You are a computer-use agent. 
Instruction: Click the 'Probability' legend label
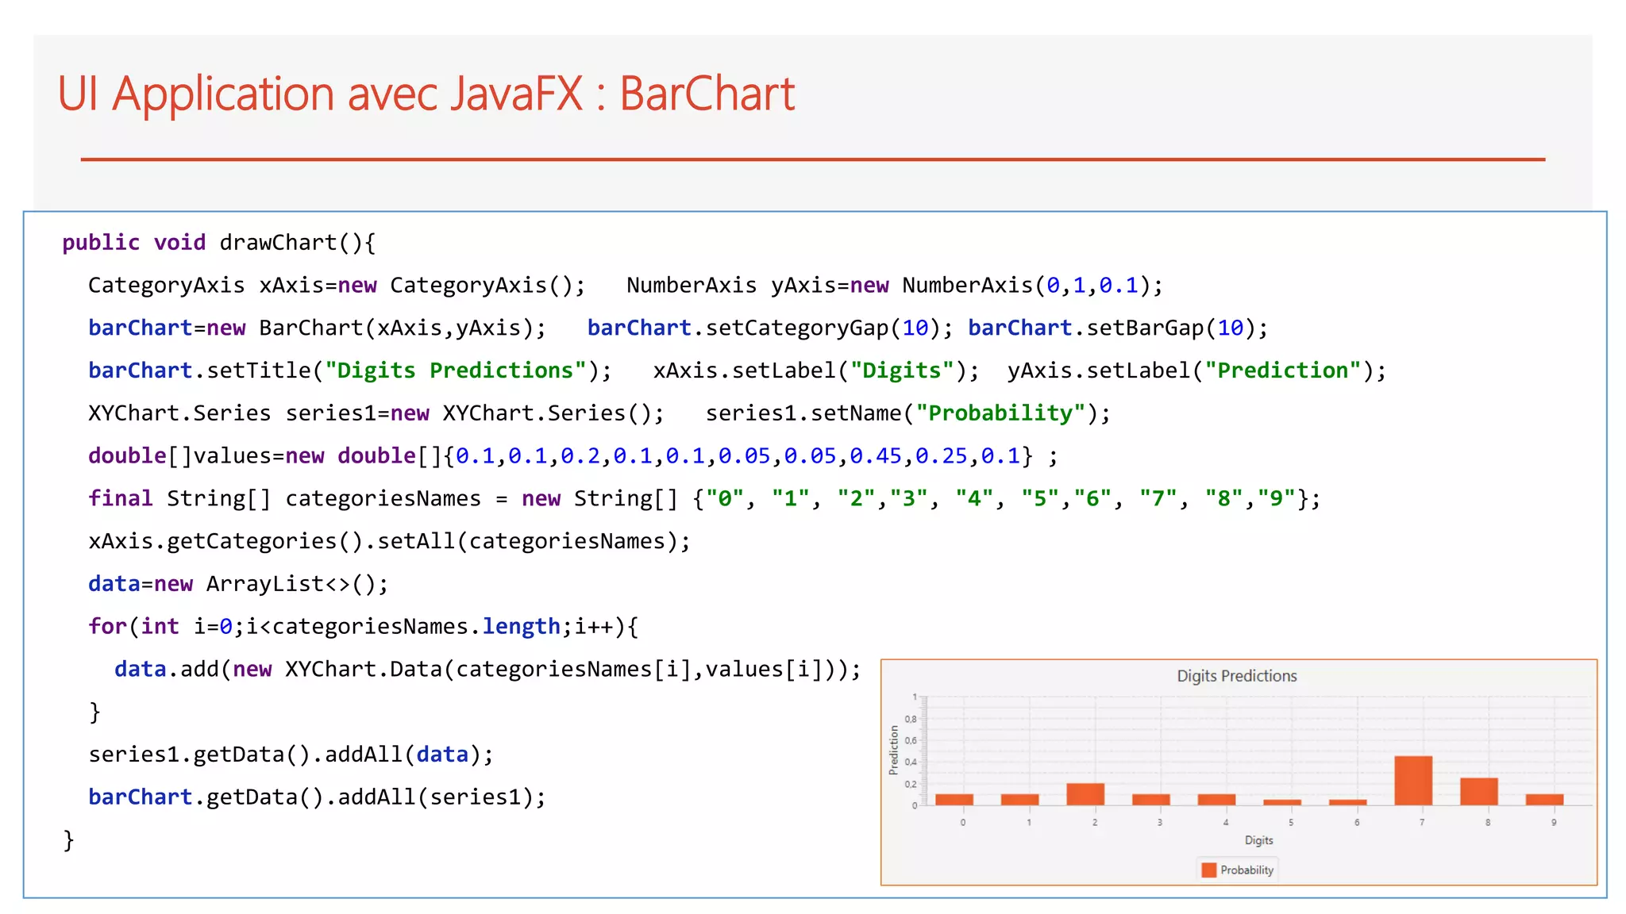1246,870
